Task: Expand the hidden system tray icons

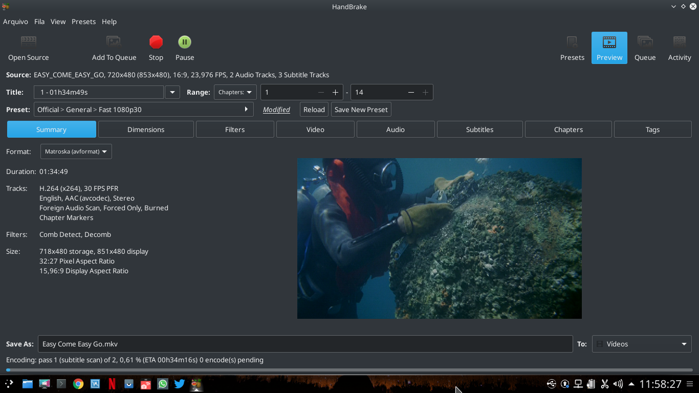Action: pos(631,384)
